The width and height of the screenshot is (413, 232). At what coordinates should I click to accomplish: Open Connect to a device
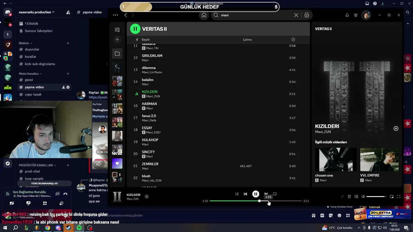pos(356,197)
